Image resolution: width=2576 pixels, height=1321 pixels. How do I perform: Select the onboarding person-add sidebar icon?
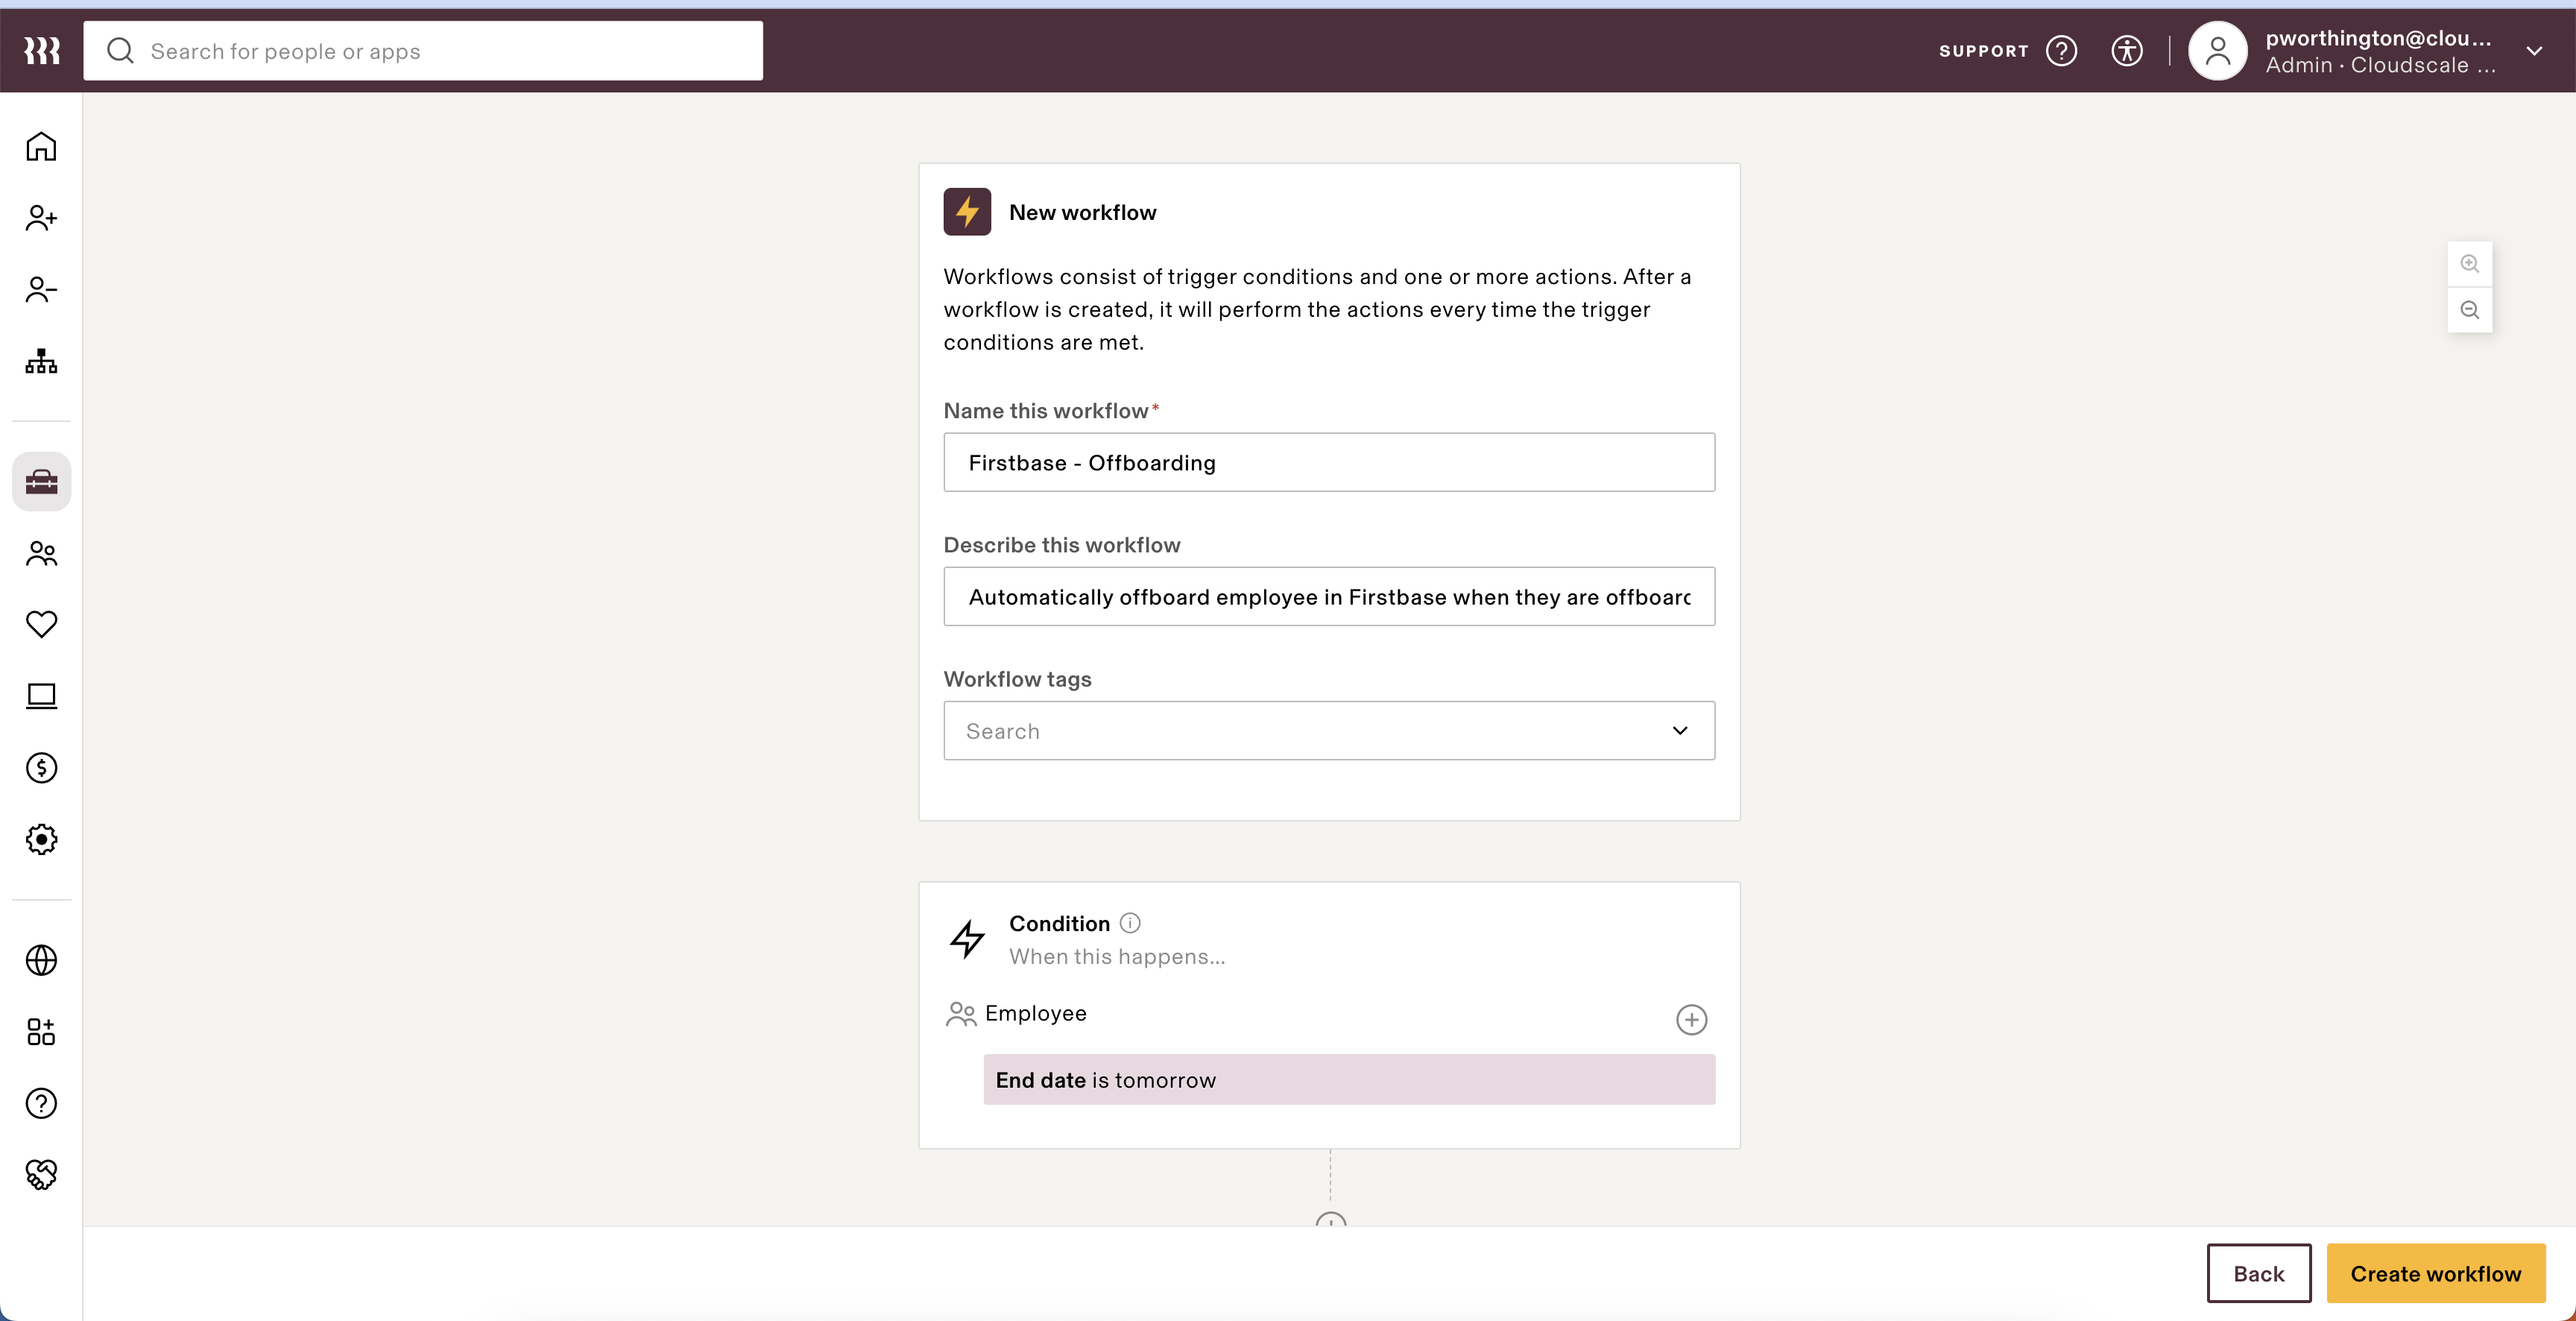[40, 218]
